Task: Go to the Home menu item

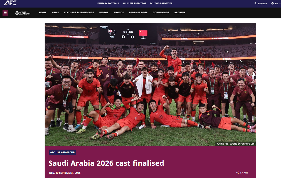Action: [43, 13]
